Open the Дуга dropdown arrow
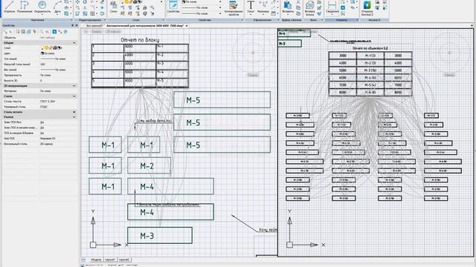 pos(57,14)
